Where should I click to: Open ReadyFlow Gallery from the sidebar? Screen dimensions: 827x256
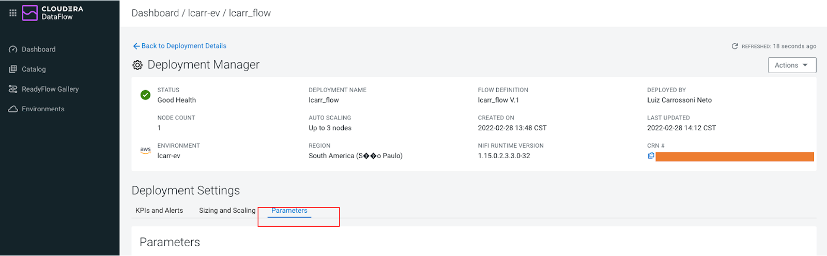[50, 89]
